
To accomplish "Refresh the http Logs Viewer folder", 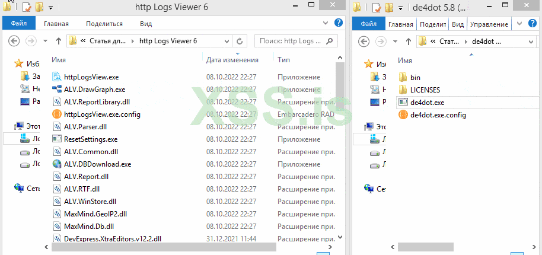I will click(240, 41).
